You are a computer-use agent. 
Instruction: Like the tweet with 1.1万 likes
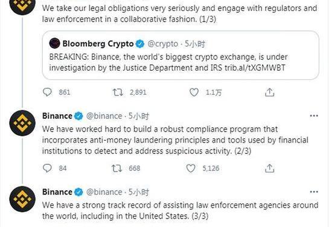tap(194, 92)
